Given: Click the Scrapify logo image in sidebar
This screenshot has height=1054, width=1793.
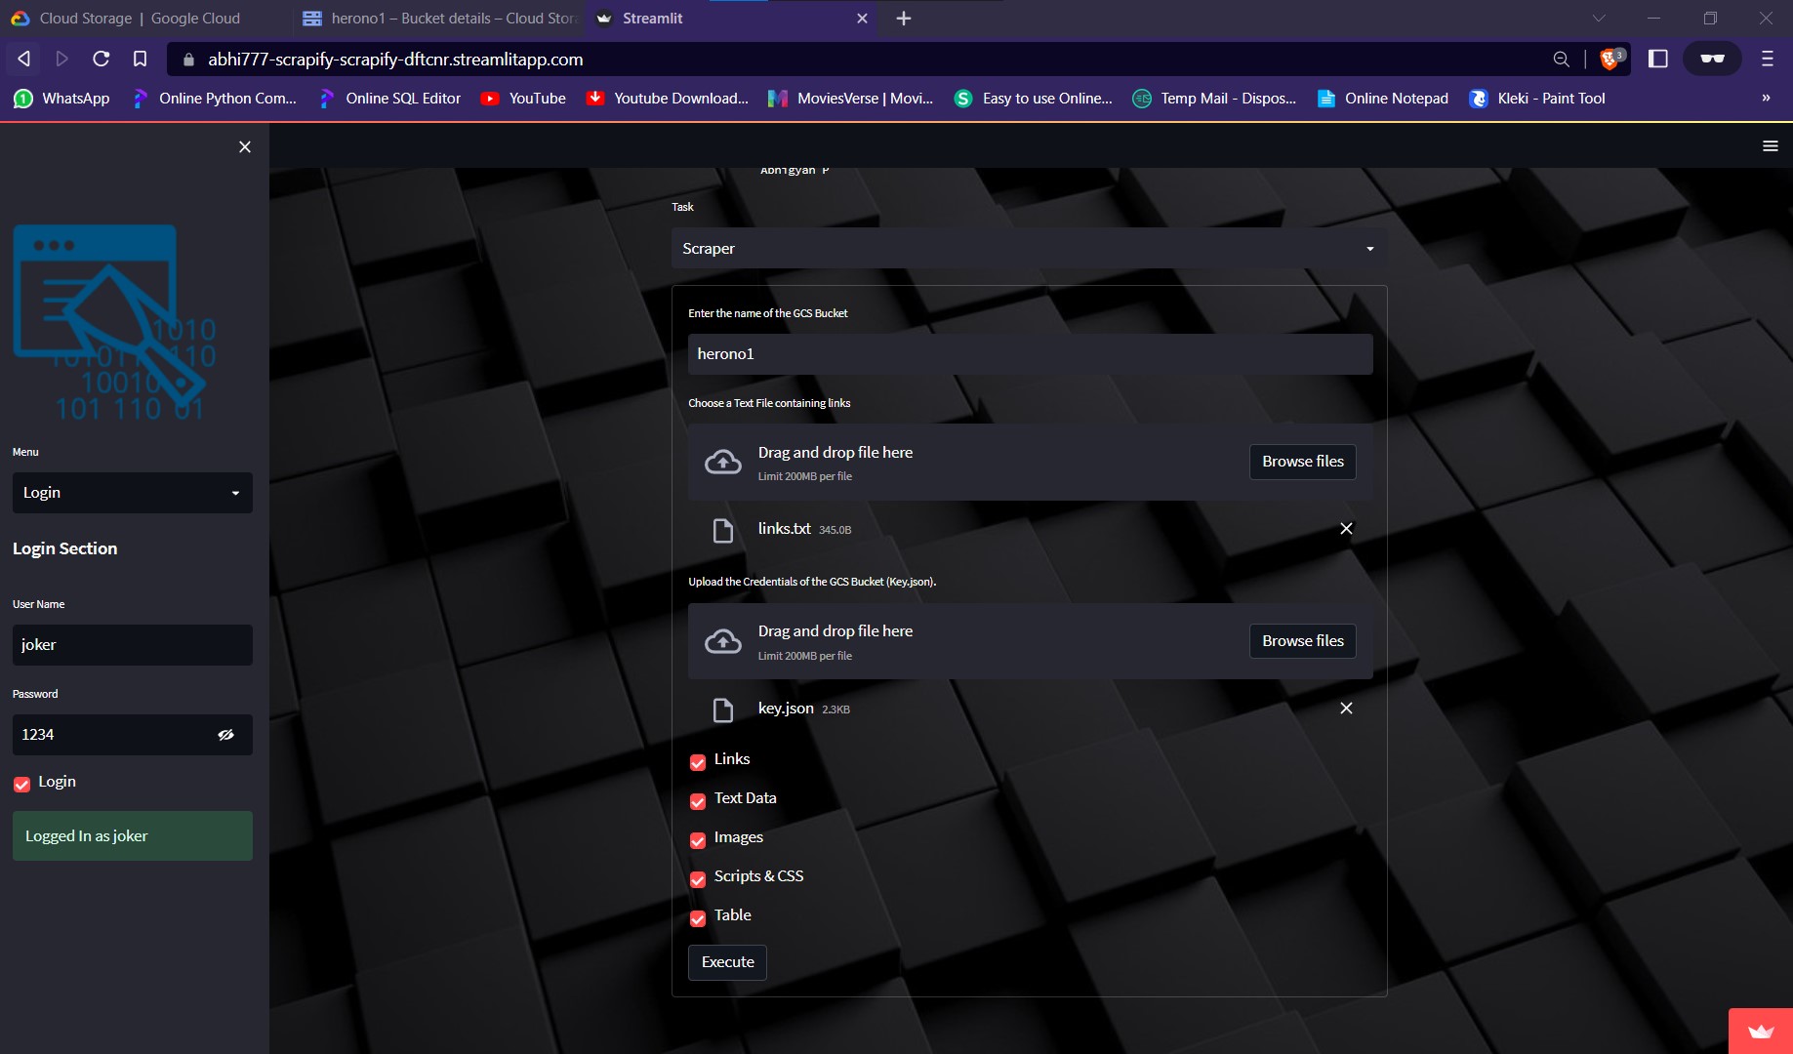Looking at the screenshot, I should coord(114,323).
